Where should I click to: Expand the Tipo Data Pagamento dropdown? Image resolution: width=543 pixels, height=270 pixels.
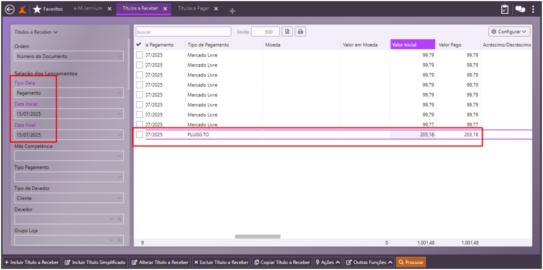click(69, 93)
